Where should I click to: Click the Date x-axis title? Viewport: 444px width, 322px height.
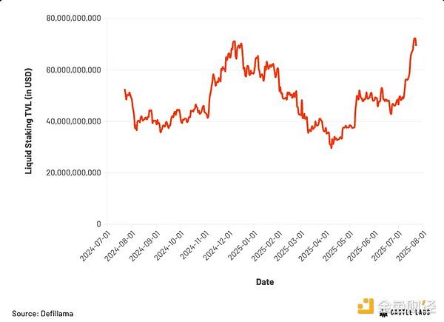(x=265, y=282)
